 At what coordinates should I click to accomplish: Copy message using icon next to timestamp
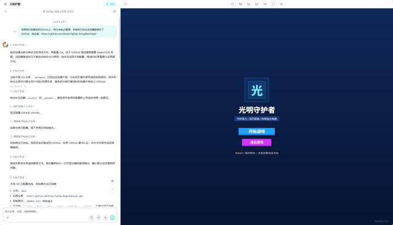click(x=25, y=86)
